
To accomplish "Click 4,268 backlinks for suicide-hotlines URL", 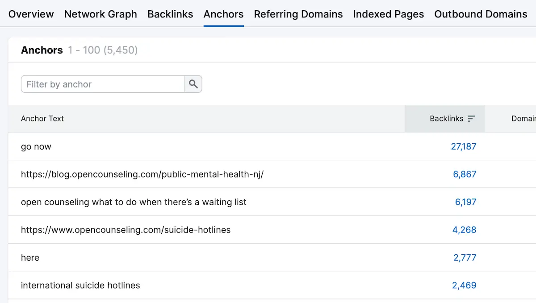I will coord(464,230).
